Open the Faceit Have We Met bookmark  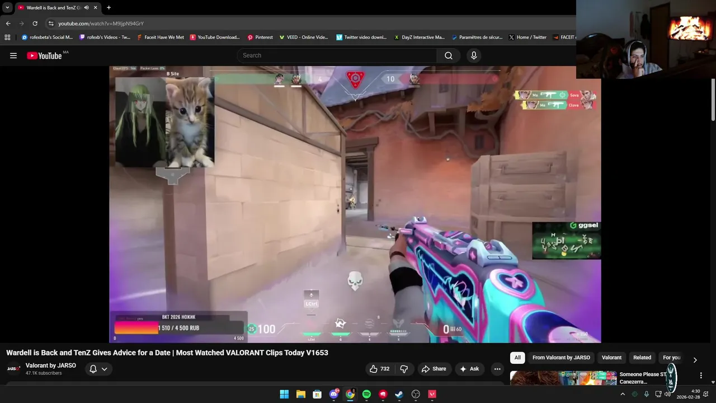coord(160,38)
